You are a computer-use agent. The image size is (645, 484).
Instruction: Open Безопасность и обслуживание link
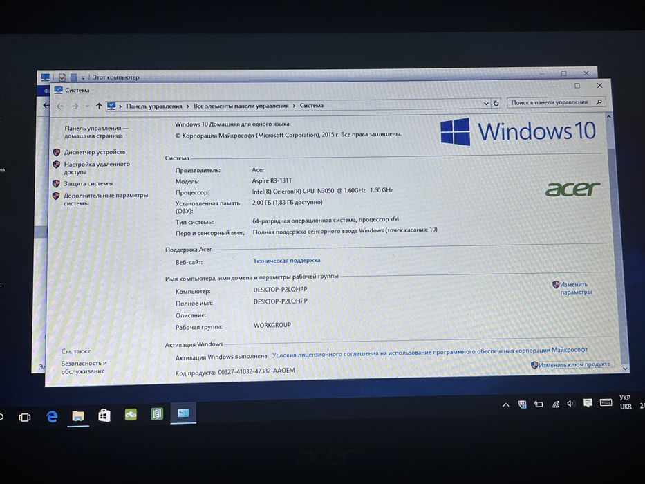84,367
